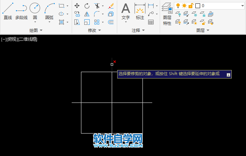Expand the 绘图 panel
This screenshot has width=246, height=156.
click(36, 30)
